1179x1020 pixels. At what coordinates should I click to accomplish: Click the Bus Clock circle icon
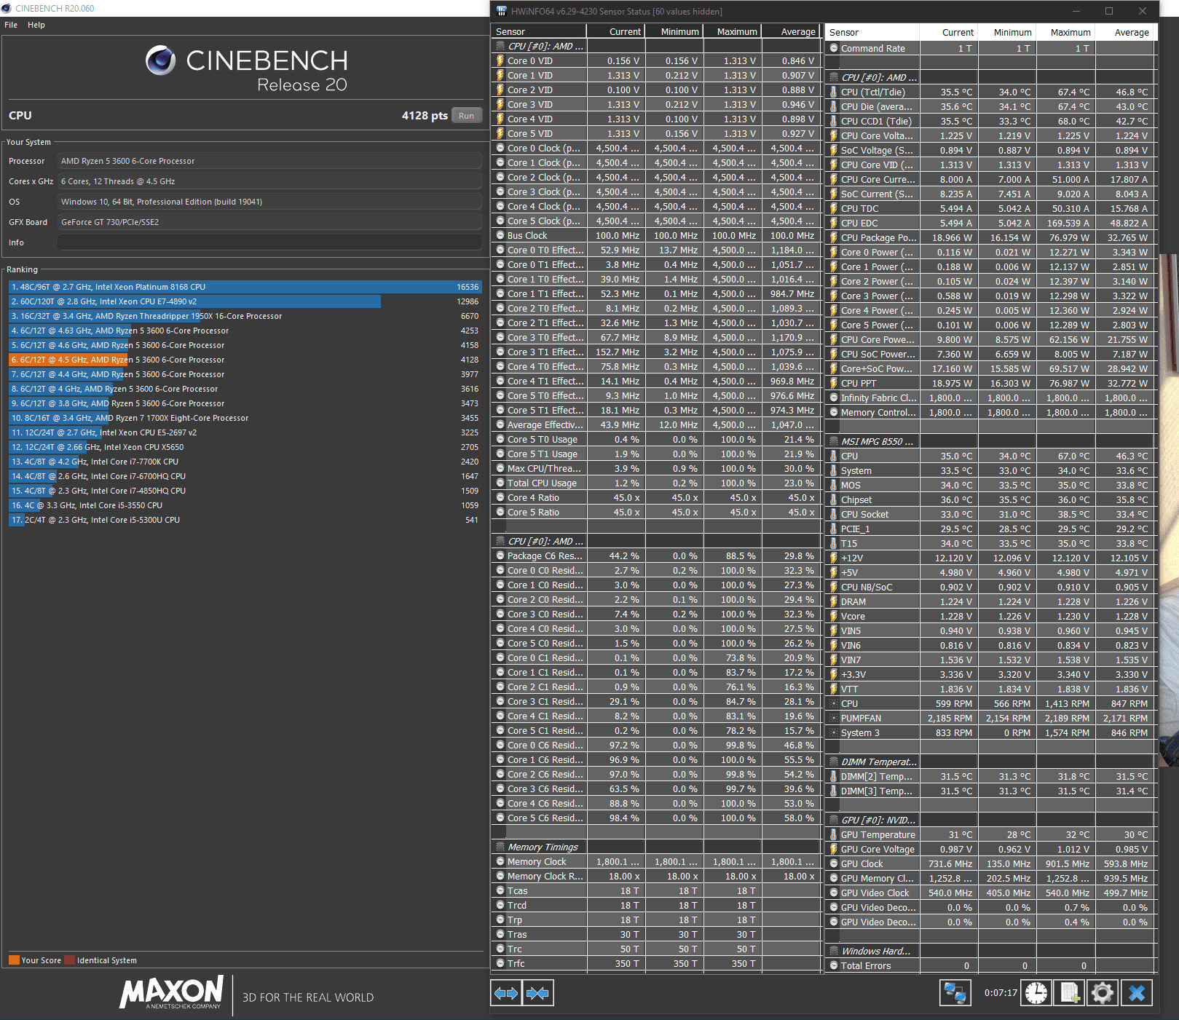pos(500,236)
